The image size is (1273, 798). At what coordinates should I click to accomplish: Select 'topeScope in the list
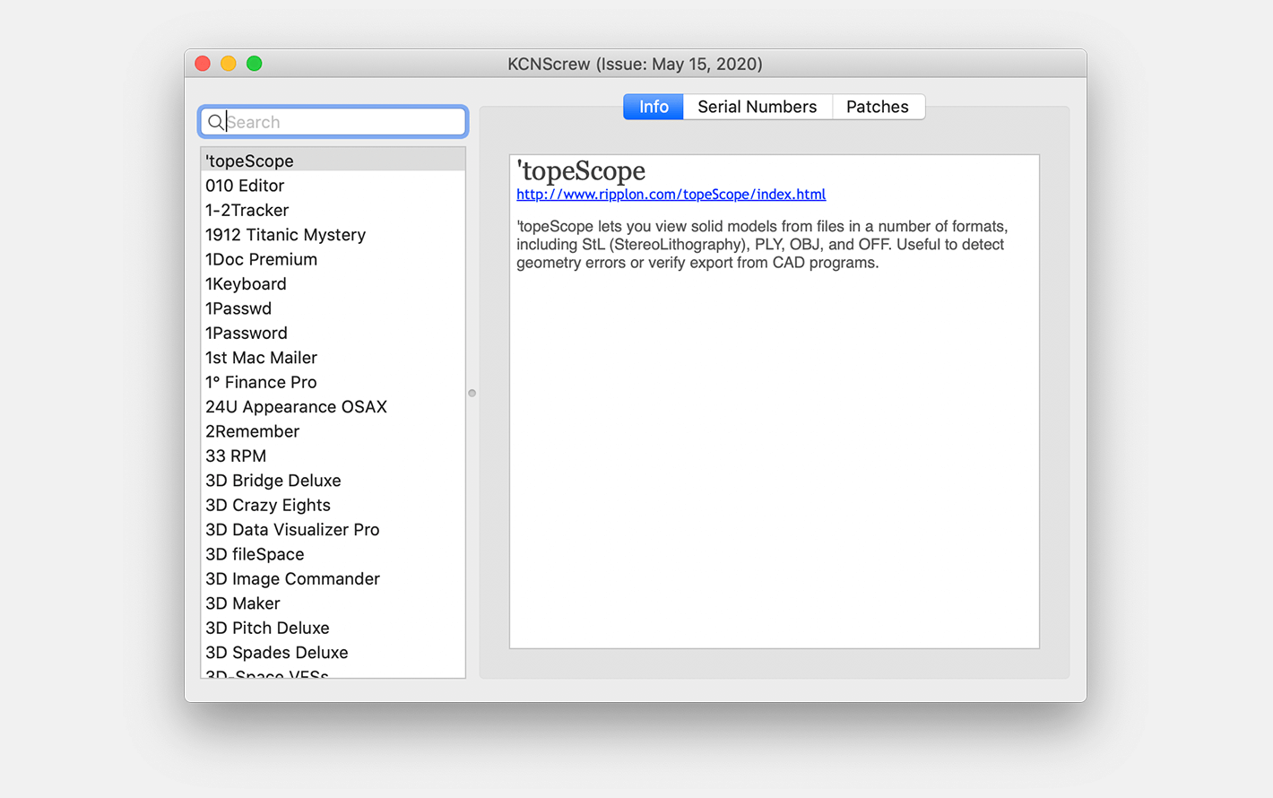point(333,160)
